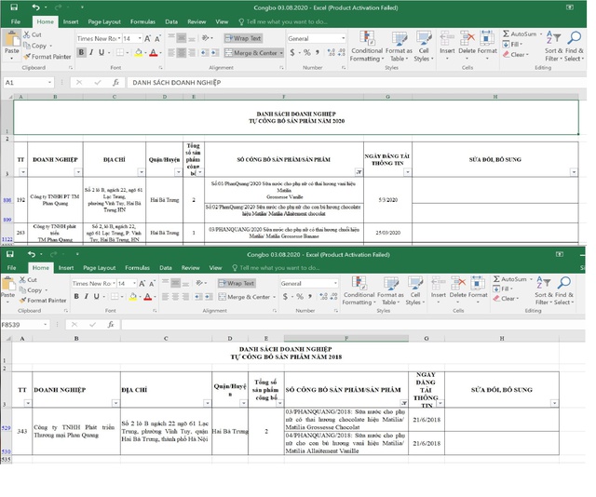Viewport: 596px width, 497px height.
Task: Open the DOANH NGHIỆP filter dropdown in the 2020 sheet
Action: coord(77,171)
